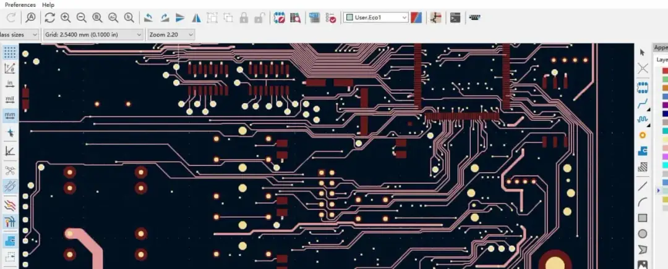
Task: Toggle grid display
Action: tap(10, 52)
